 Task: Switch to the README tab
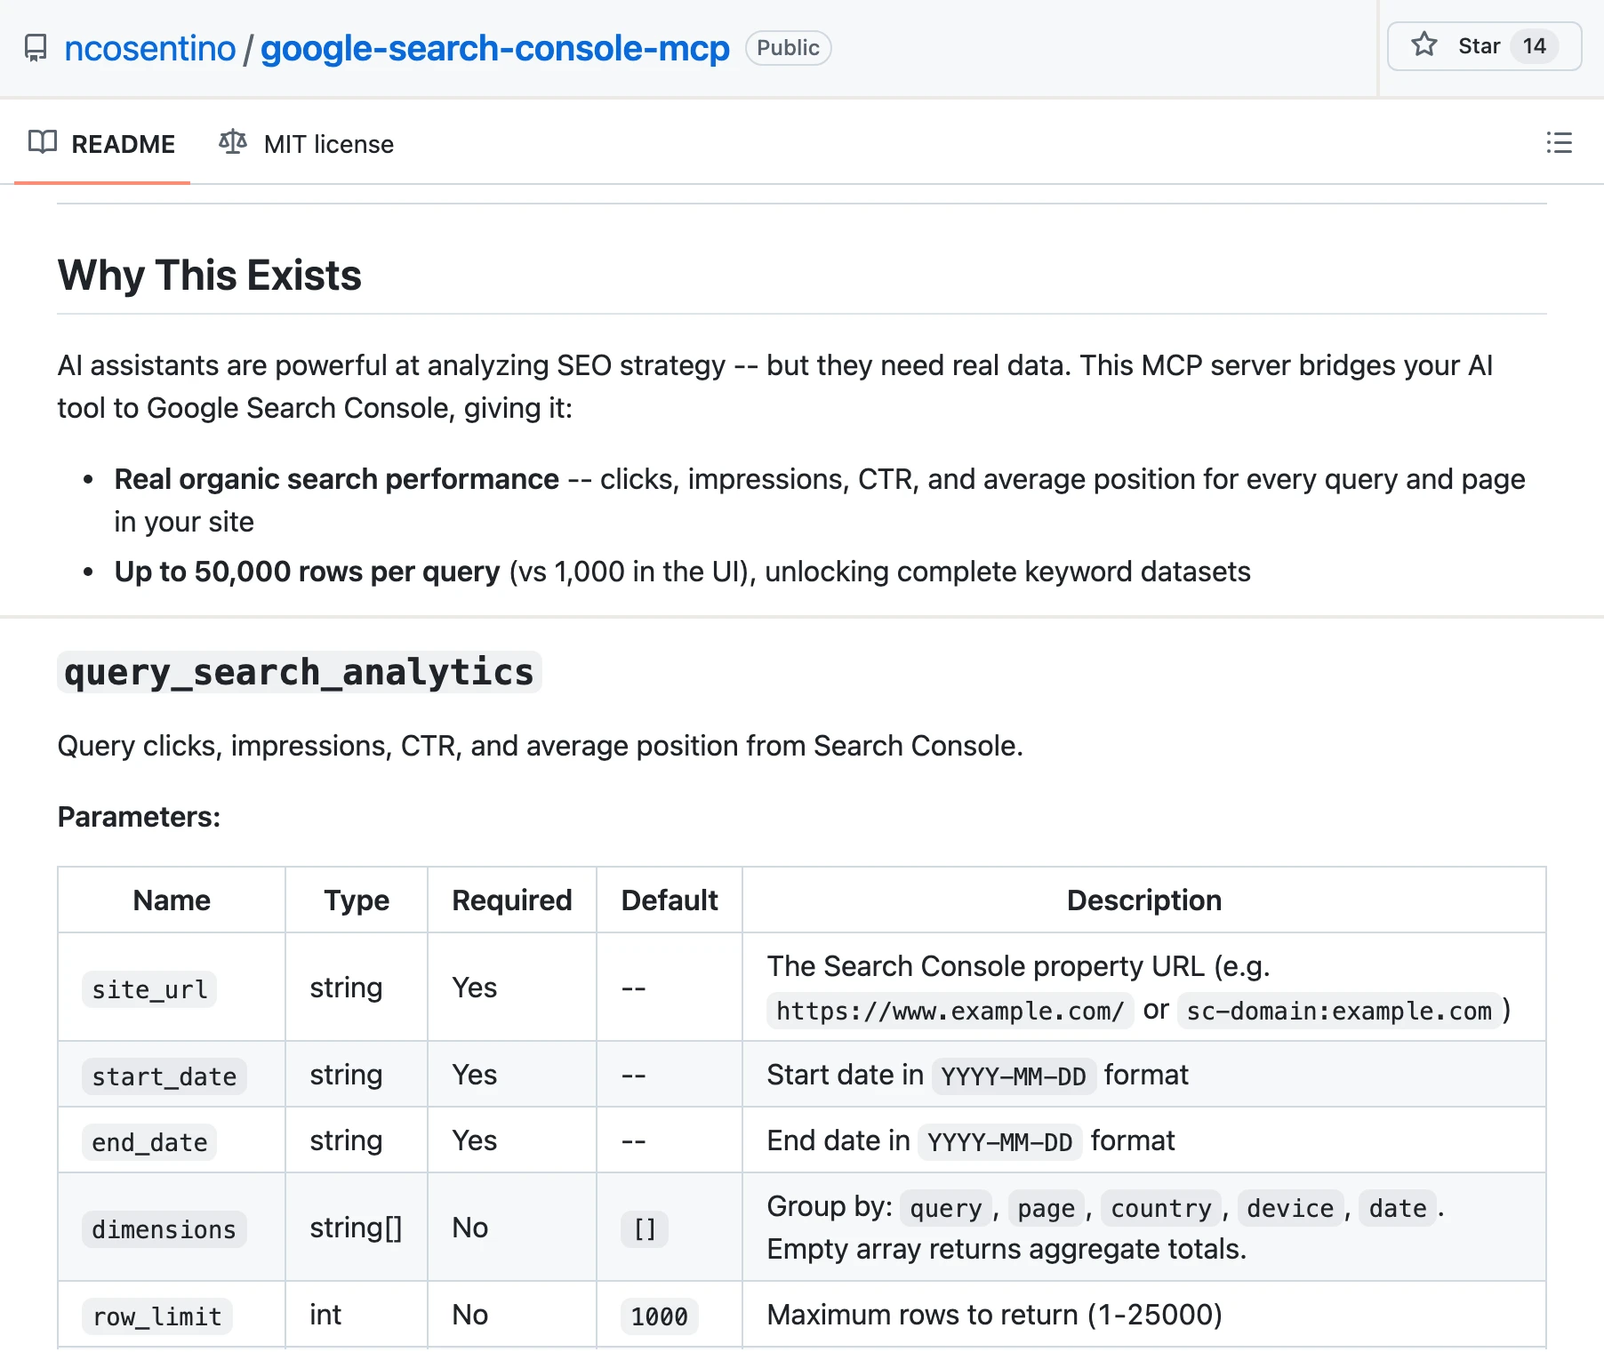[102, 144]
